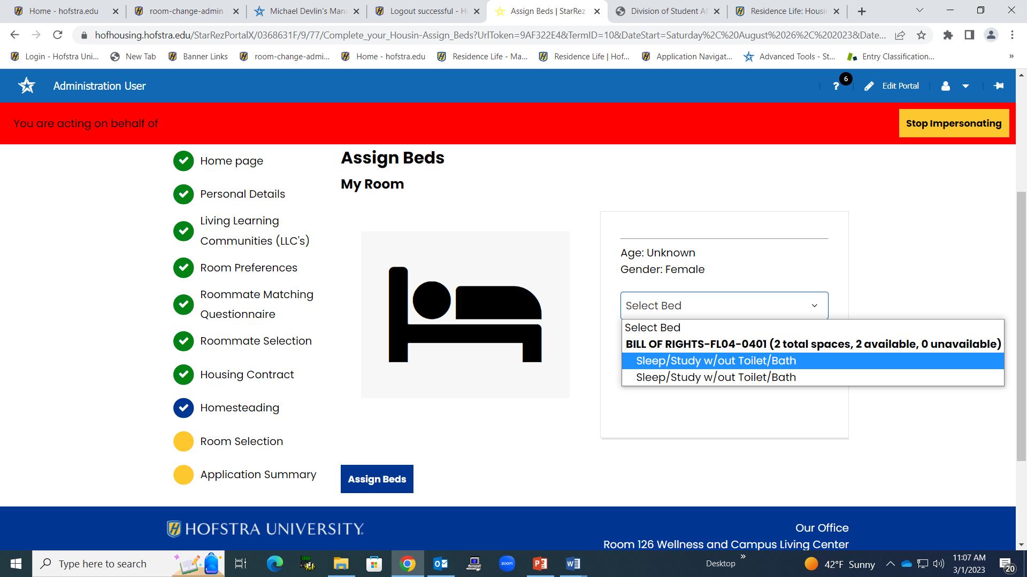1027x577 pixels.
Task: Click the user profile icon in header
Action: (x=946, y=86)
